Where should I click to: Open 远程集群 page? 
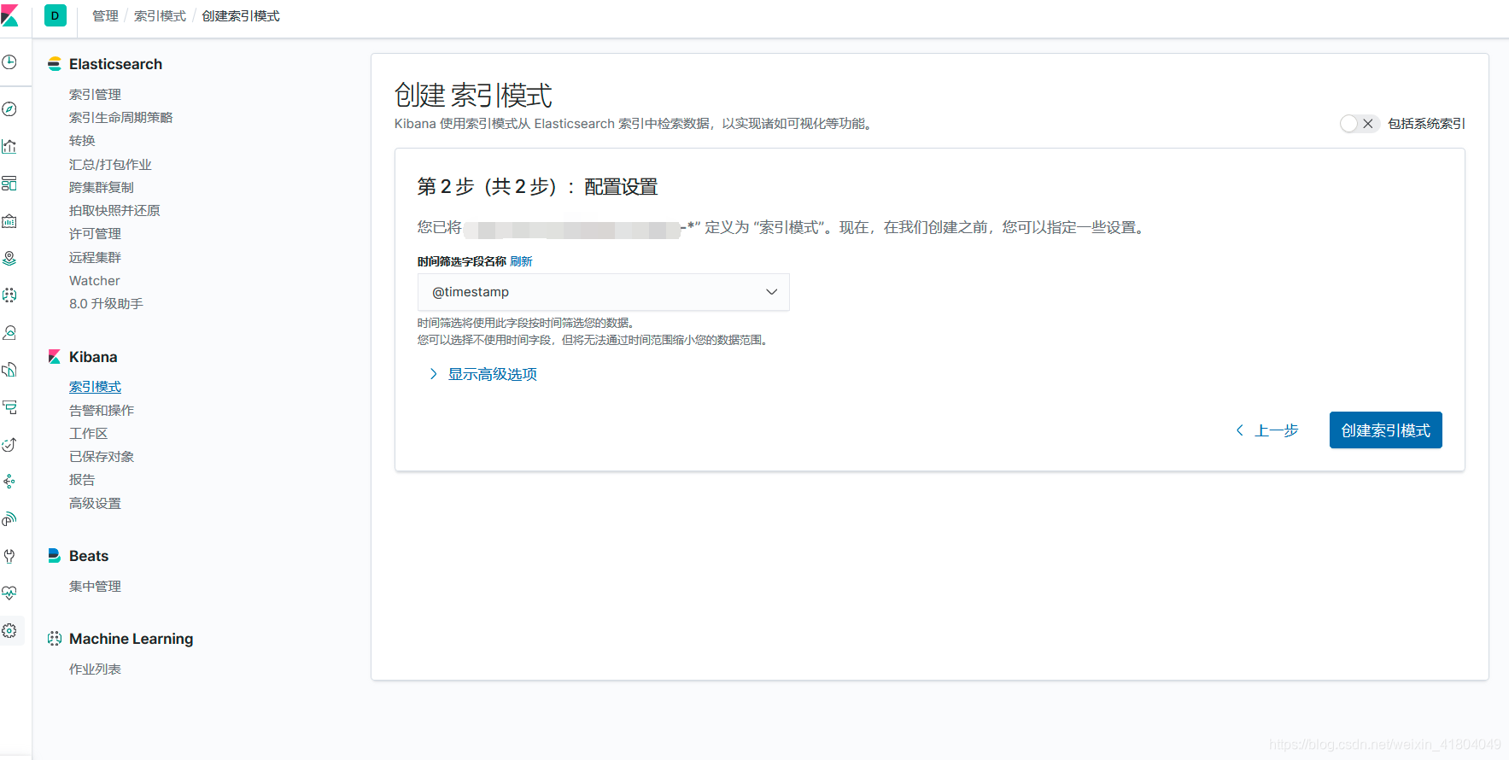[95, 257]
